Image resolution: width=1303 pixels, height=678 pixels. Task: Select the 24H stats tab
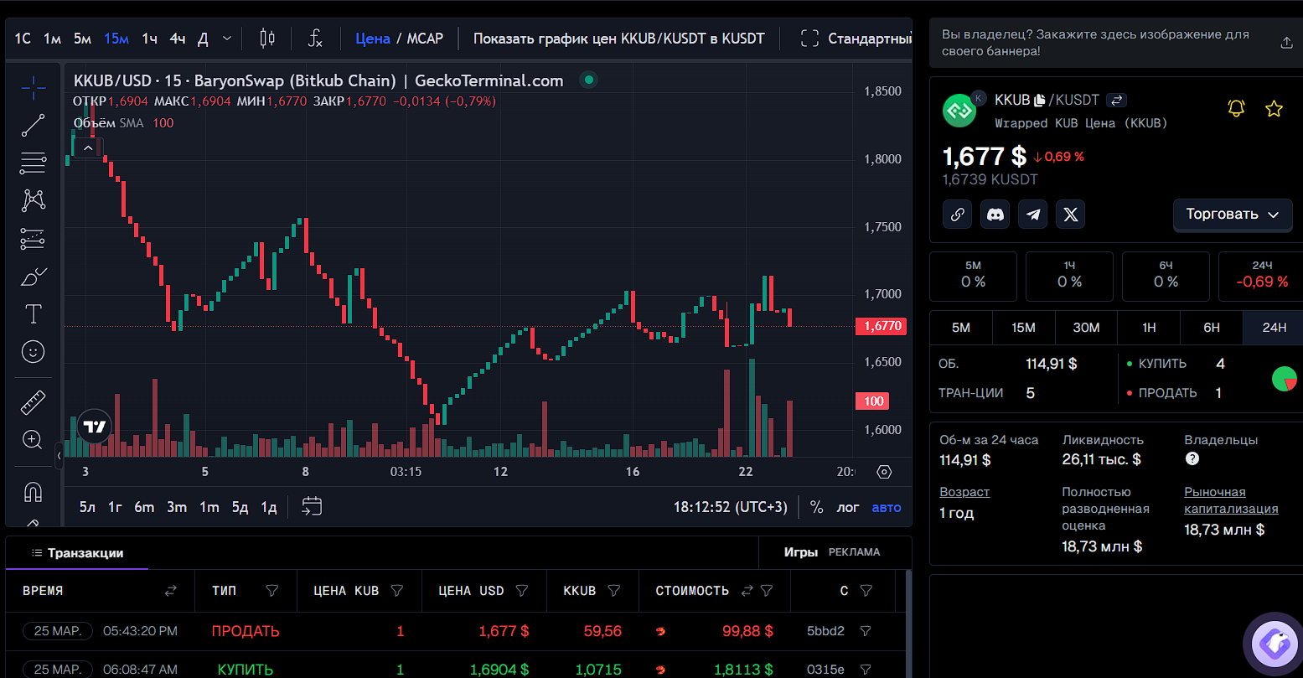1274,328
